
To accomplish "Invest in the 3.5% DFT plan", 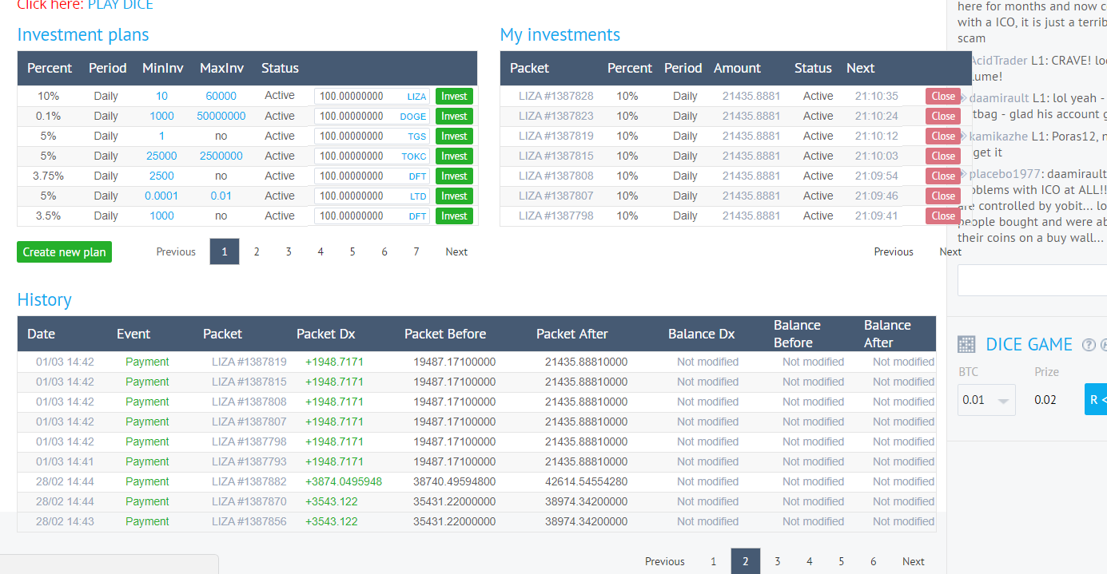I will pos(454,216).
